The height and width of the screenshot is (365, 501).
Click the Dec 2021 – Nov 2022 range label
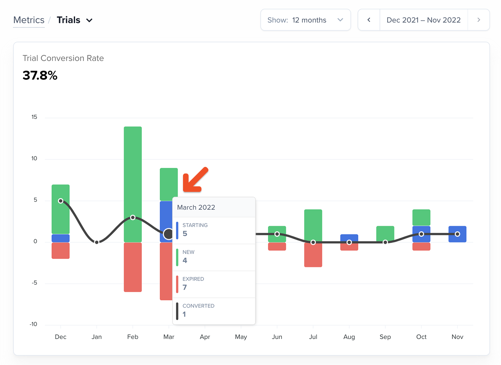click(x=423, y=20)
